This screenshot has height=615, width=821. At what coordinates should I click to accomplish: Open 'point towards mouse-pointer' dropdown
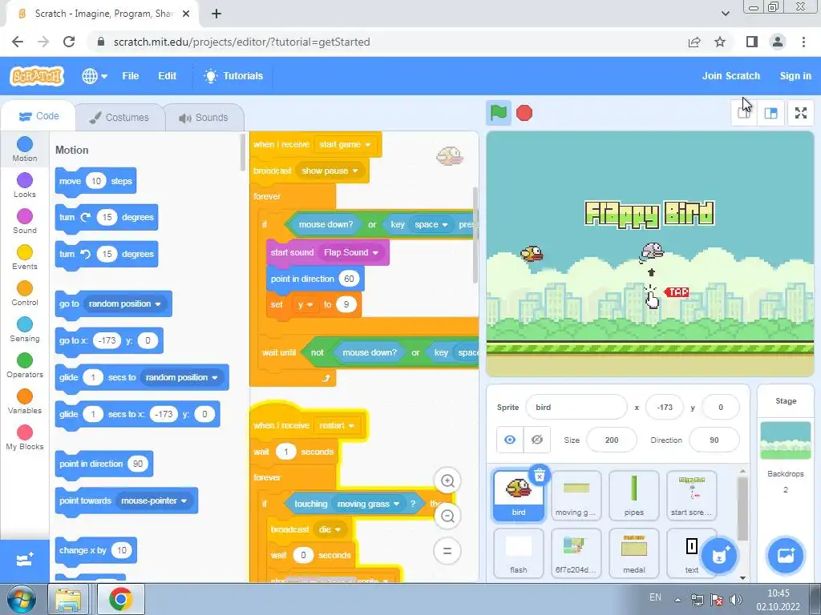pos(154,500)
